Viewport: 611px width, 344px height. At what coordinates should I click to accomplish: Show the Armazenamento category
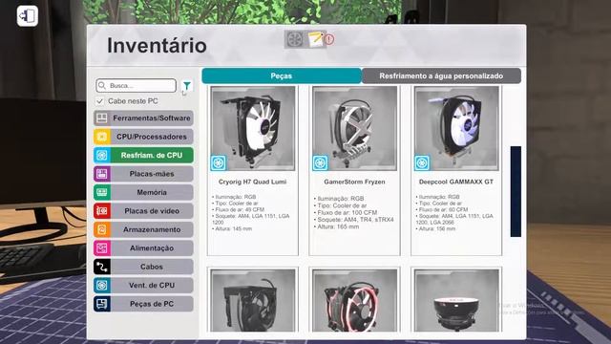click(x=143, y=229)
